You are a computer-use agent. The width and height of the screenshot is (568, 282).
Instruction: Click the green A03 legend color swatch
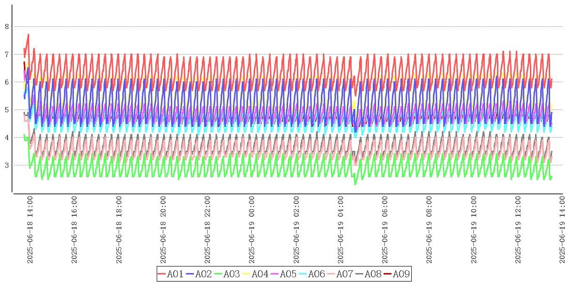218,274
